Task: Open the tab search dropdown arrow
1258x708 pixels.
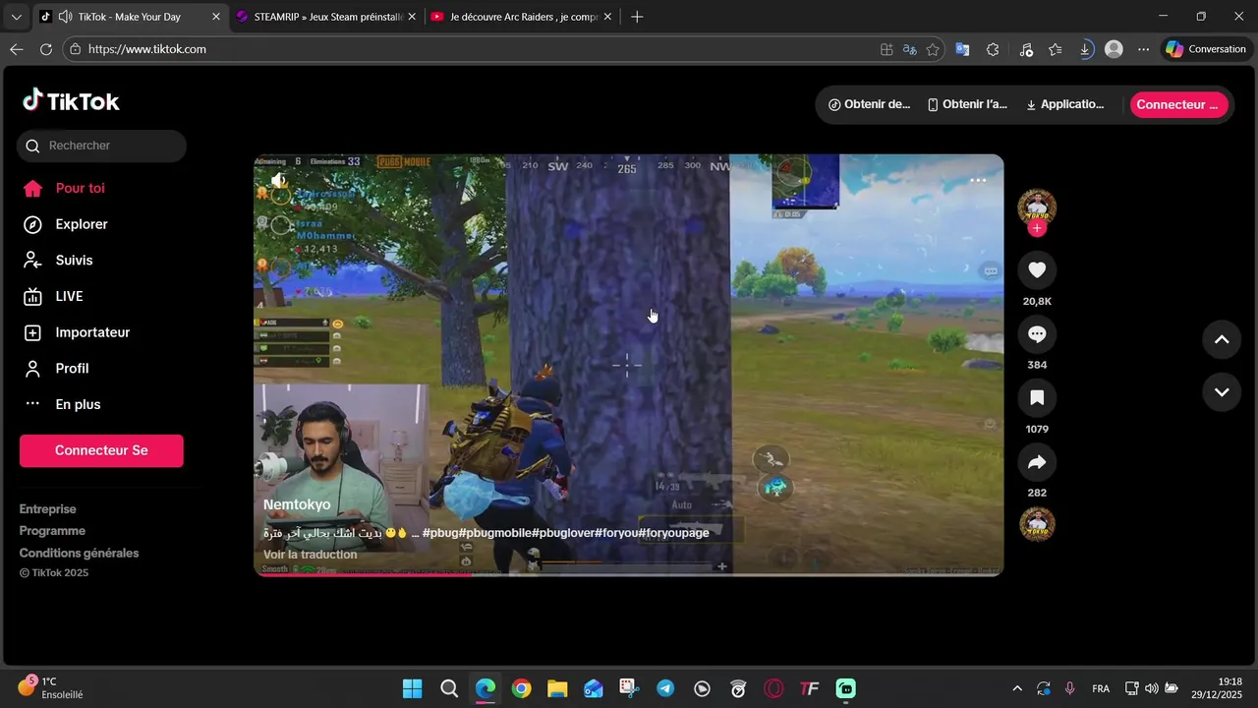Action: click(16, 17)
